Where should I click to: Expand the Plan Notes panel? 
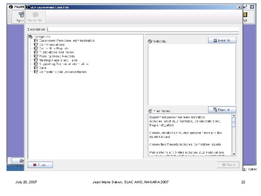(x=222, y=110)
